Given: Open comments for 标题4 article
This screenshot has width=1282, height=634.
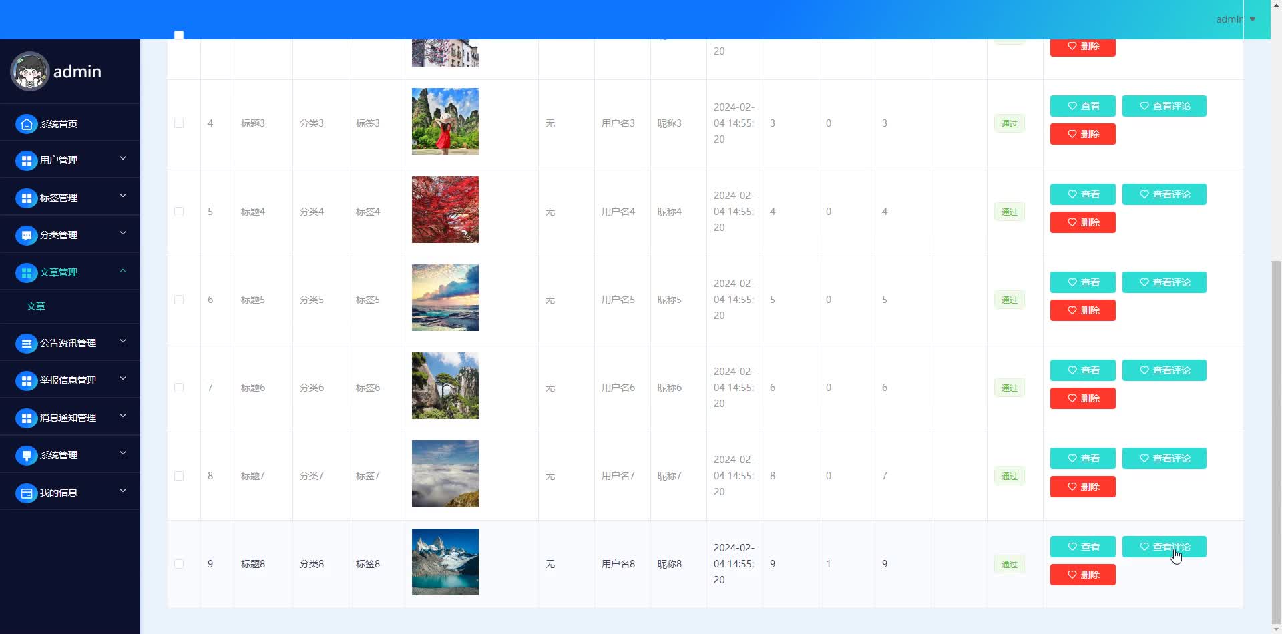Looking at the screenshot, I should coord(1164,194).
